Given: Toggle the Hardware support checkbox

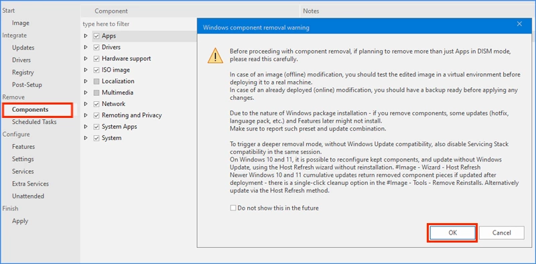Looking at the screenshot, I should [96, 58].
